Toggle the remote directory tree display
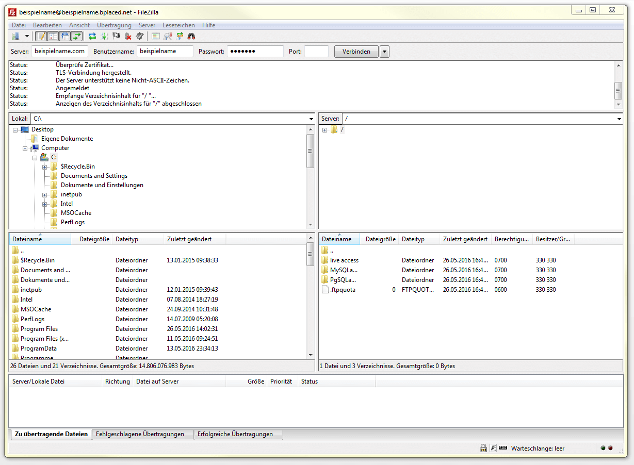634x465 pixels. click(65, 36)
